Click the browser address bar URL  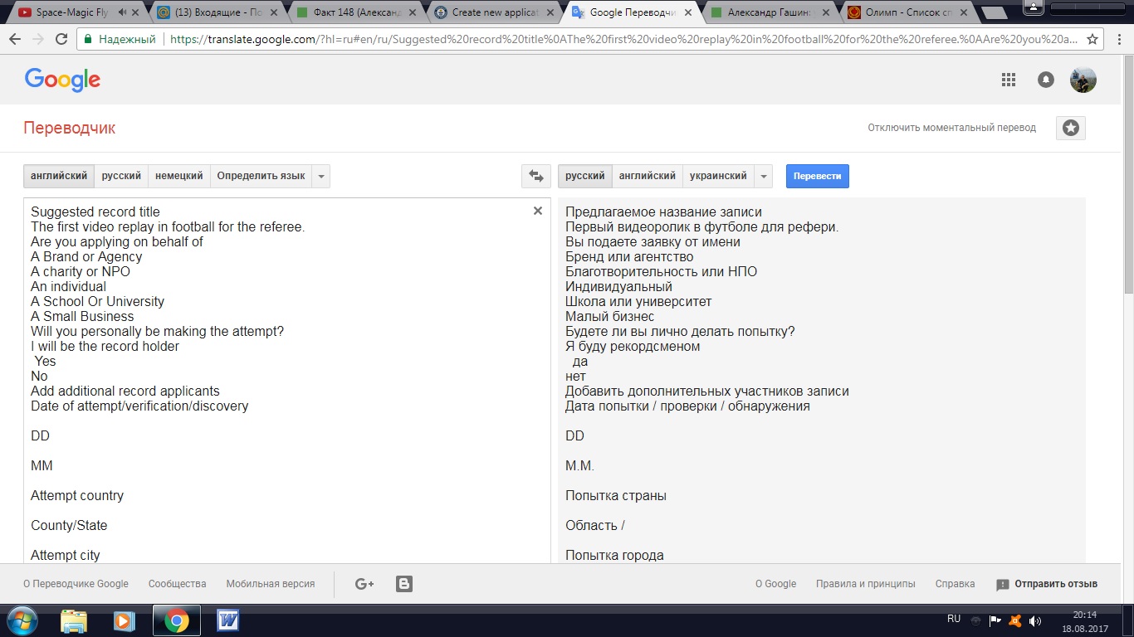623,39
